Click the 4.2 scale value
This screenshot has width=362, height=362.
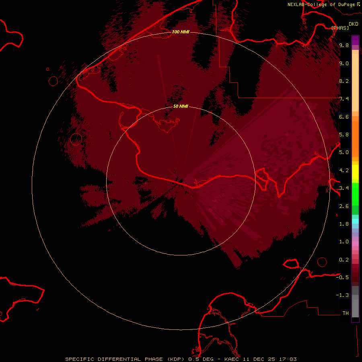(344, 171)
